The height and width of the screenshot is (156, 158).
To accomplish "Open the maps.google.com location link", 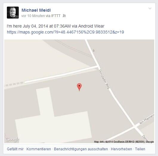I will (x=65, y=32).
